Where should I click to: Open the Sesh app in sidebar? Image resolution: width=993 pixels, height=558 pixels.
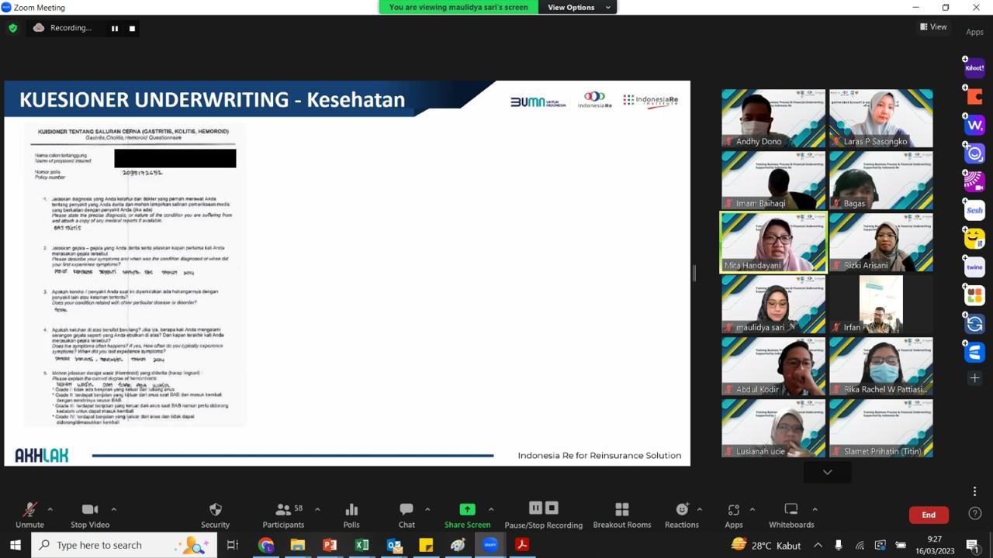pyautogui.click(x=974, y=210)
